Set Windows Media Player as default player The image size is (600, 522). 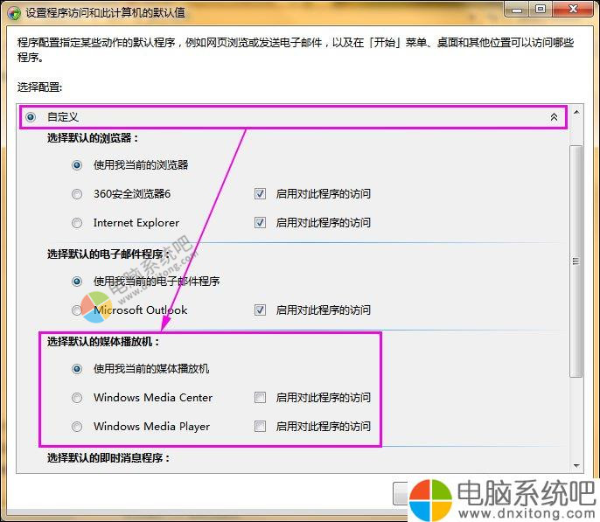(78, 427)
